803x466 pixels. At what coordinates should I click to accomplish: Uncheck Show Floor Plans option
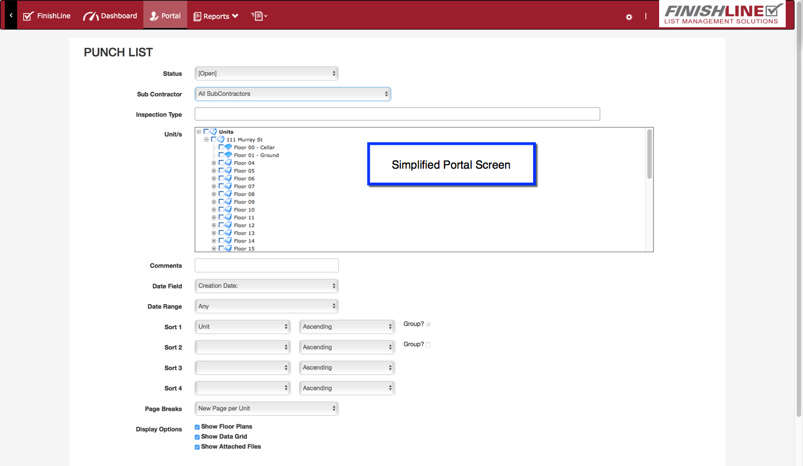coord(197,427)
